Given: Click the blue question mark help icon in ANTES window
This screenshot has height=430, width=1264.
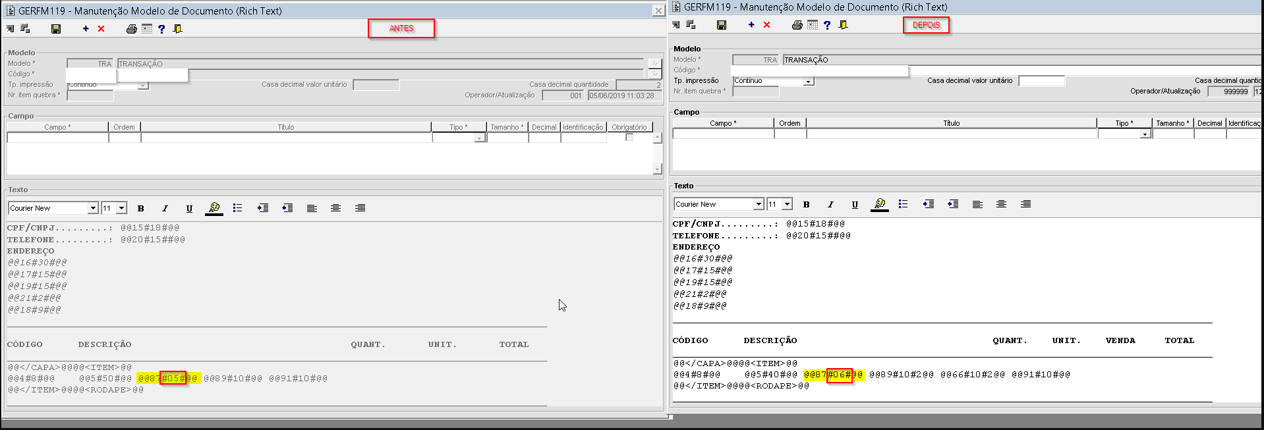Looking at the screenshot, I should point(161,29).
